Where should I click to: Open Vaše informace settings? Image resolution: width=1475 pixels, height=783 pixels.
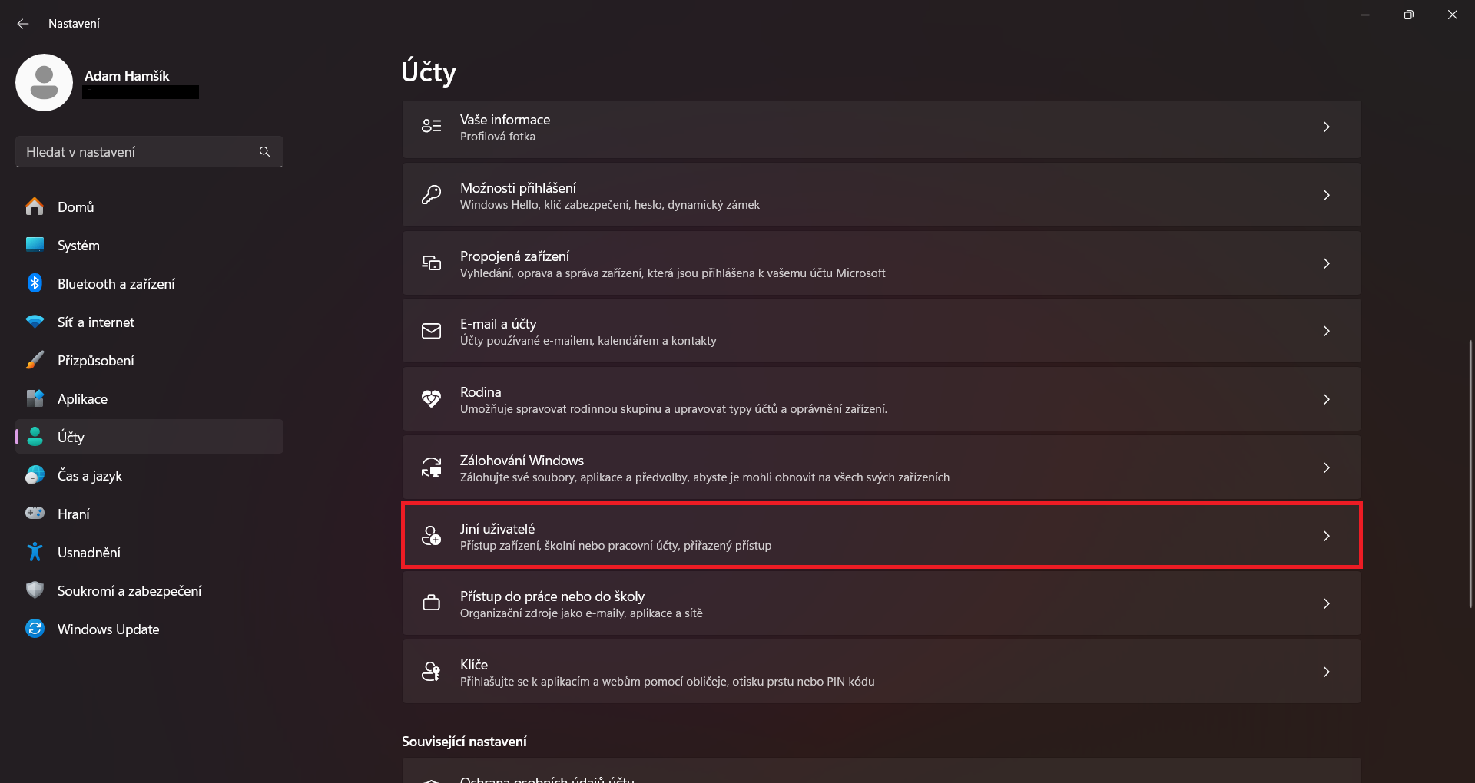880,128
